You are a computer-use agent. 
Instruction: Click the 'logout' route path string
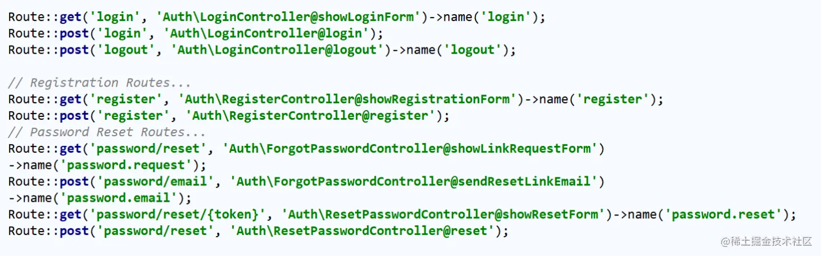(x=126, y=50)
